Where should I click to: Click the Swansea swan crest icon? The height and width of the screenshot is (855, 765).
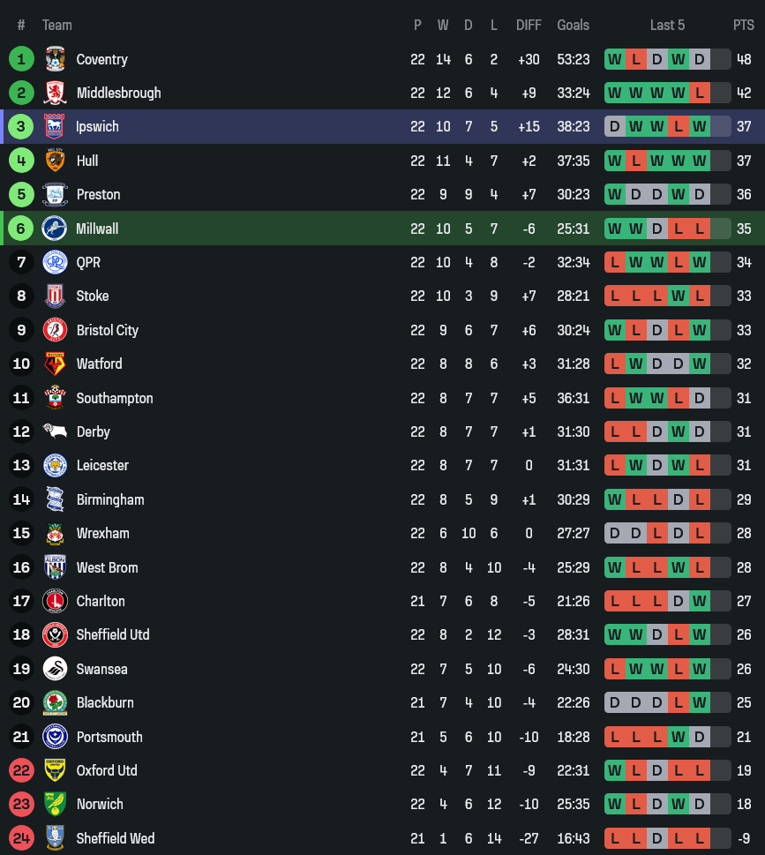coord(55,669)
